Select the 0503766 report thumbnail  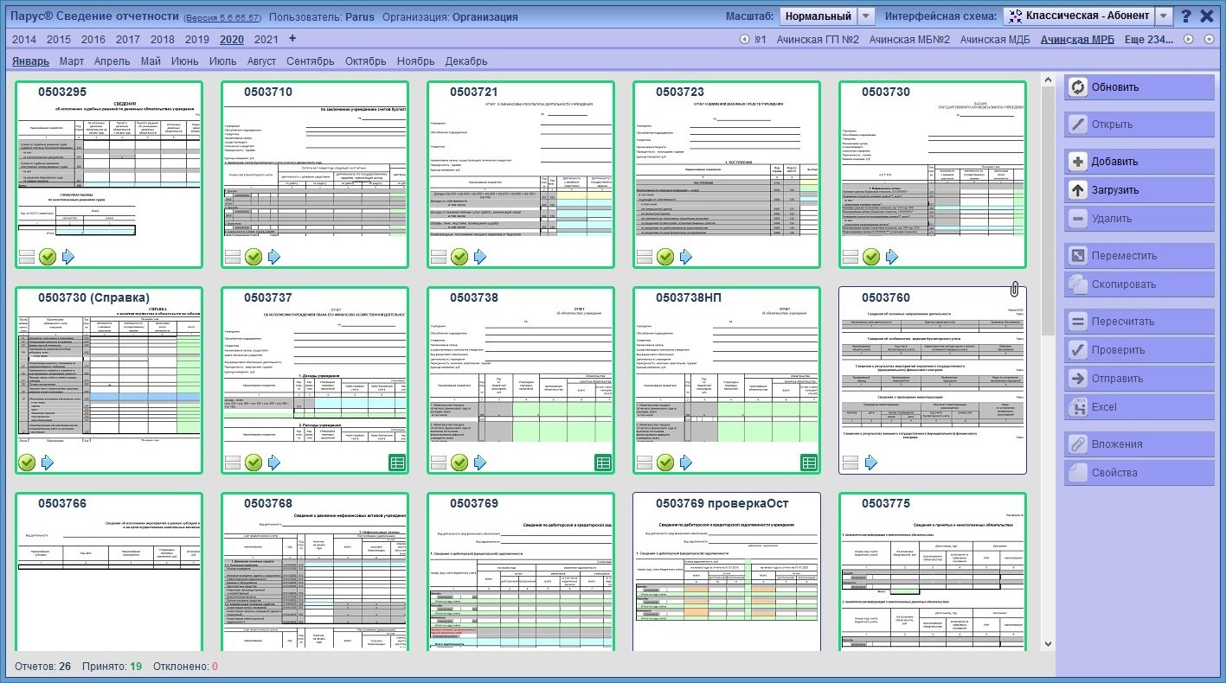(109, 571)
